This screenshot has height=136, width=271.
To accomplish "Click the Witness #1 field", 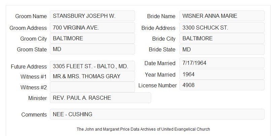I will (92, 76).
